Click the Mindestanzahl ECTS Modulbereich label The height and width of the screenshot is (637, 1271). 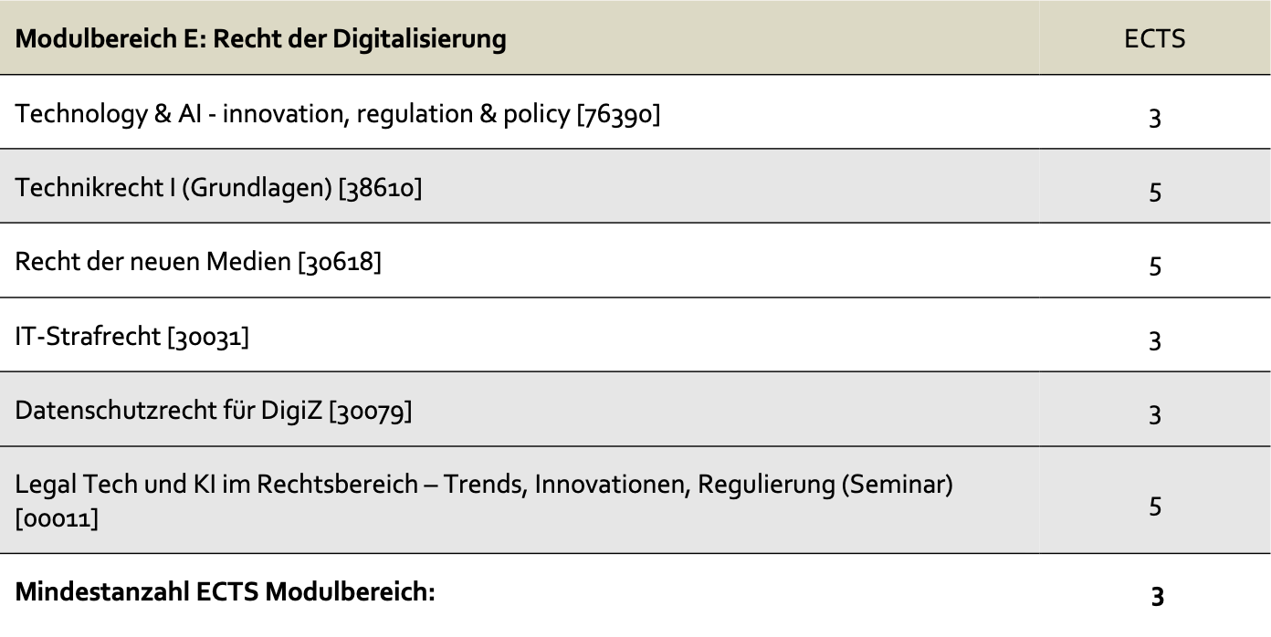pyautogui.click(x=225, y=591)
